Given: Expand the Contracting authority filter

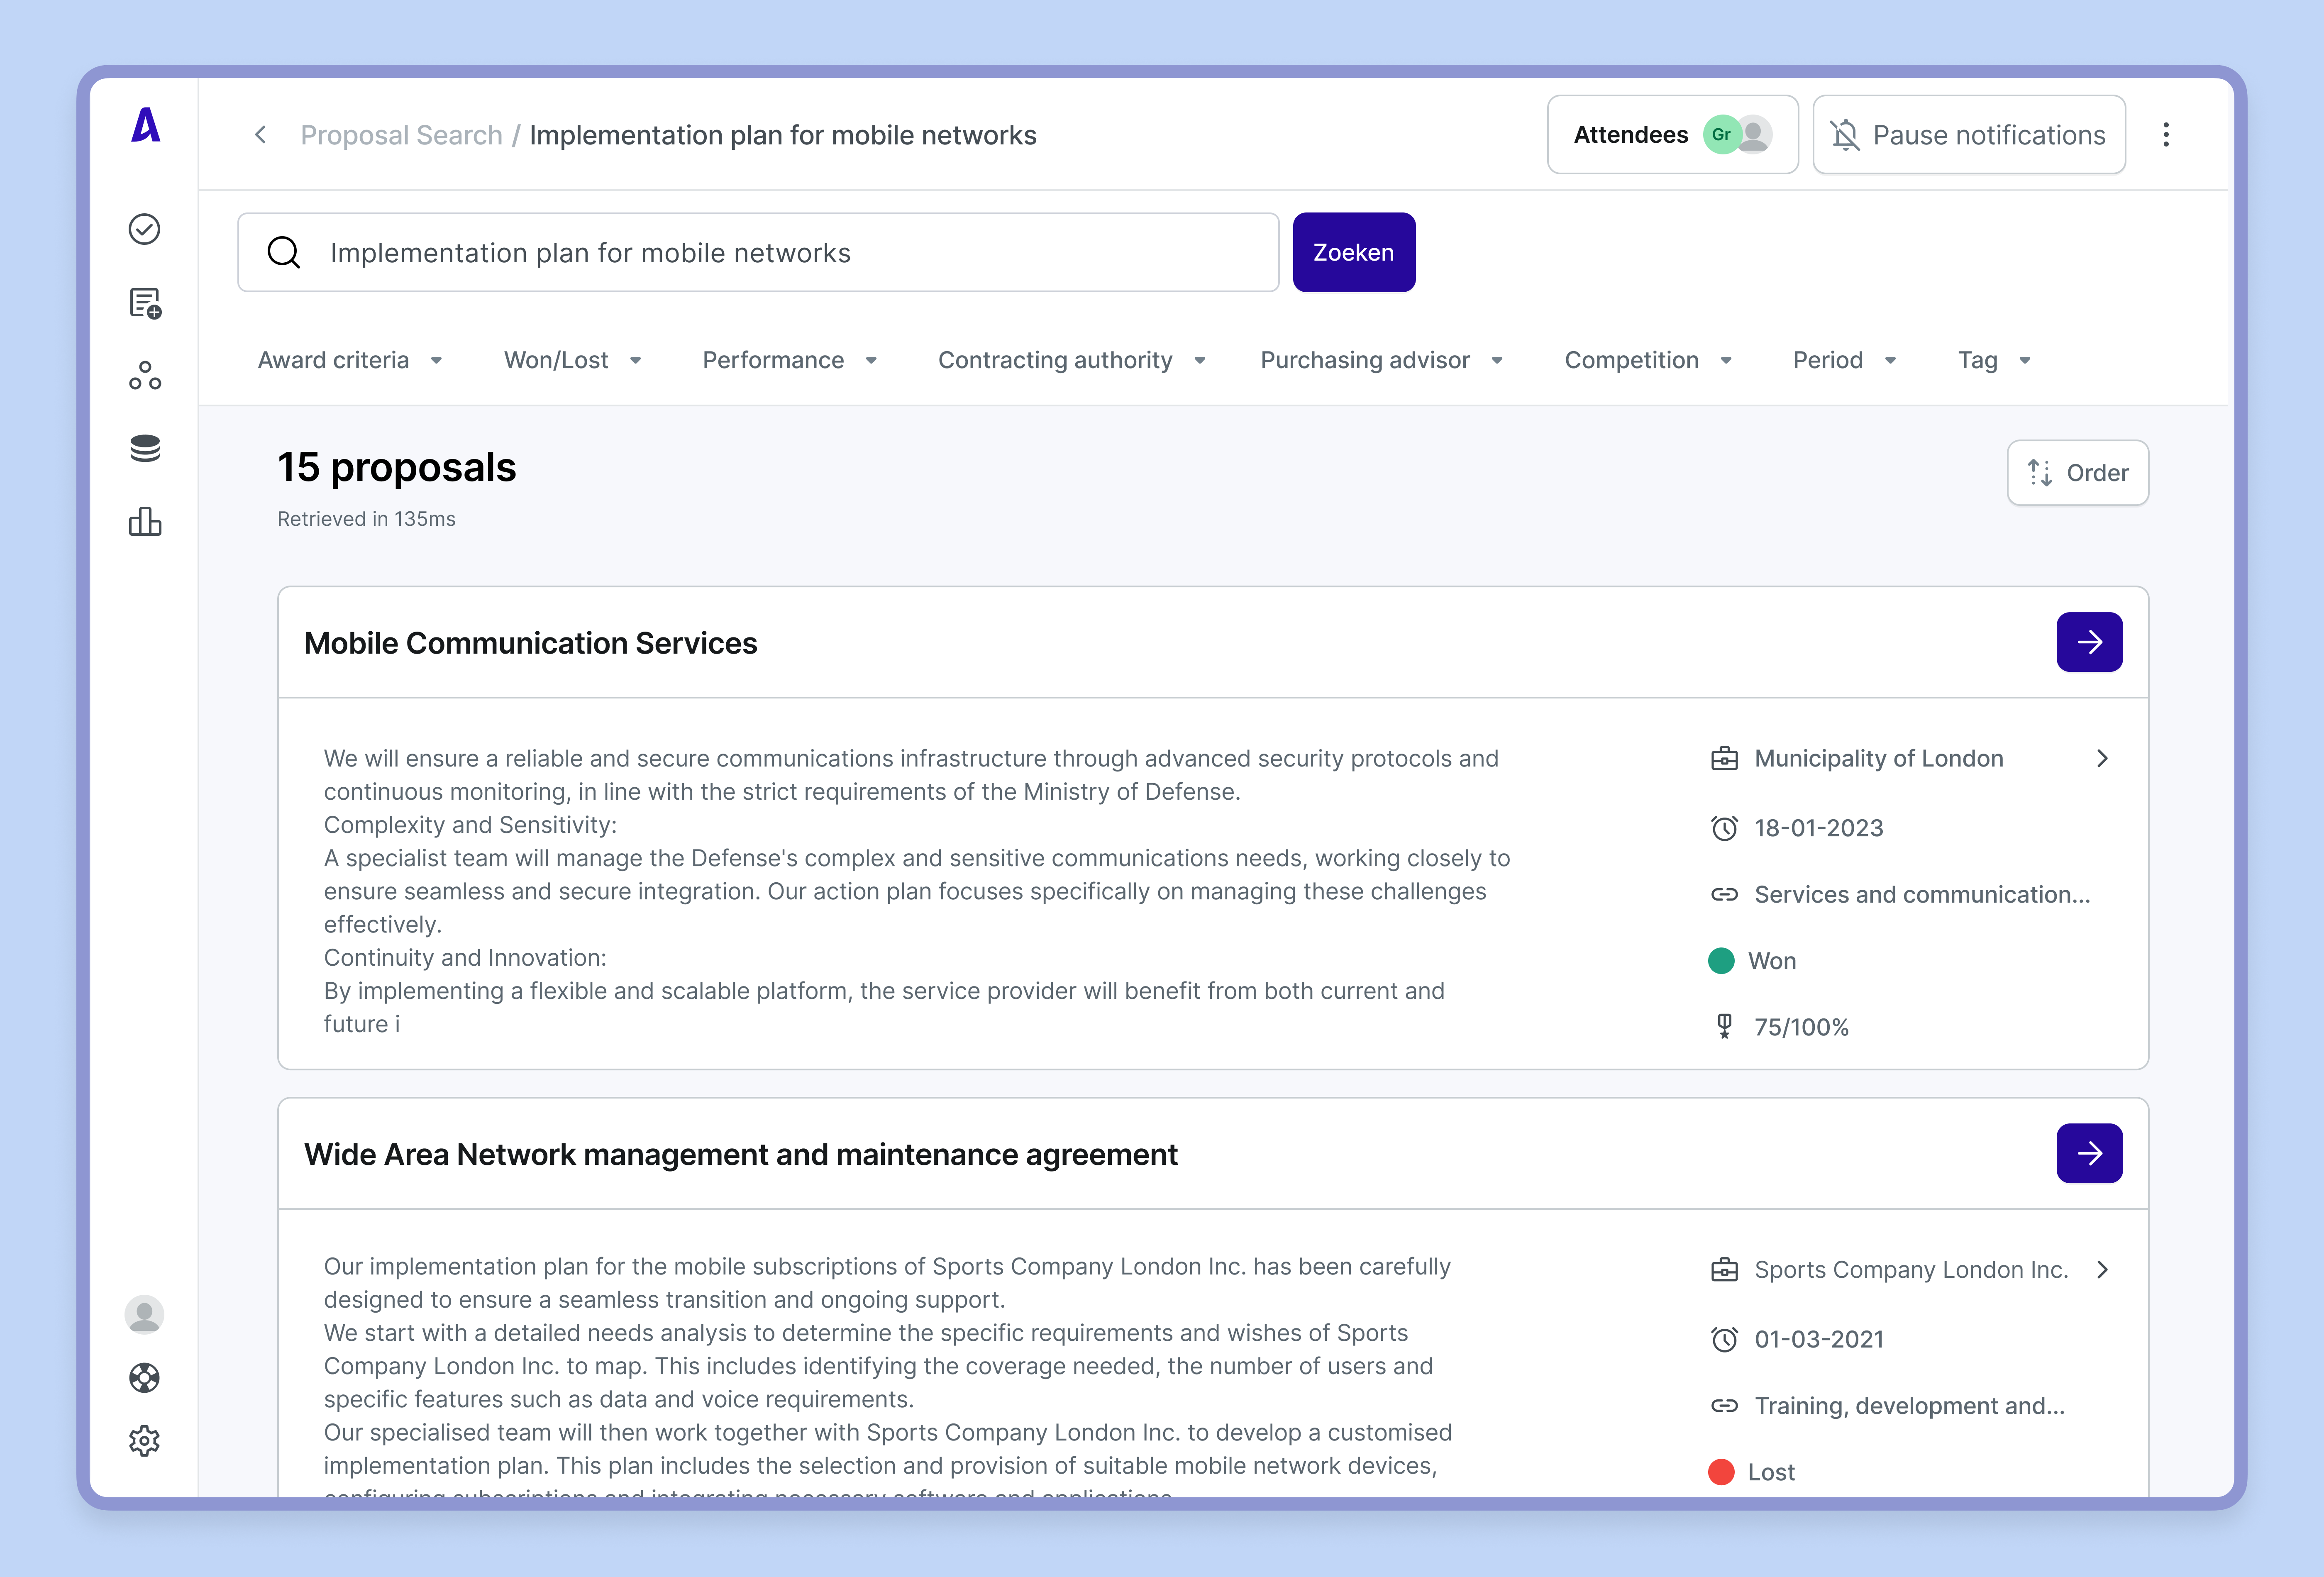Looking at the screenshot, I should (x=1071, y=360).
